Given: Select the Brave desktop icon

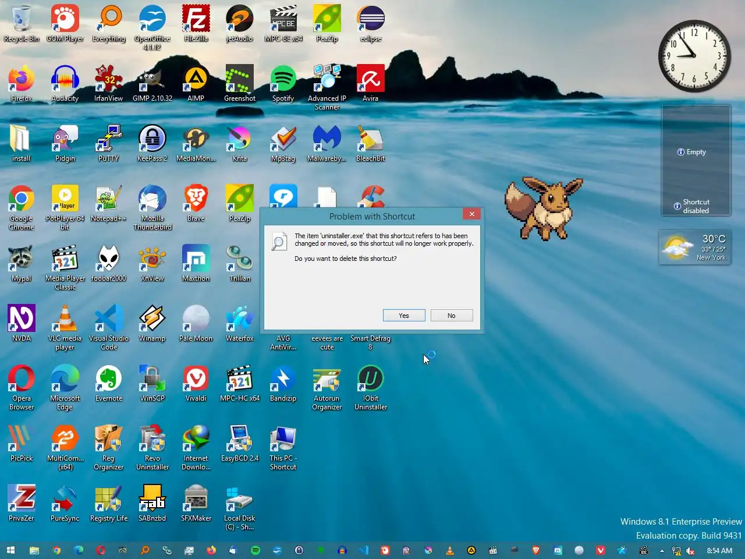Looking at the screenshot, I should (x=196, y=203).
